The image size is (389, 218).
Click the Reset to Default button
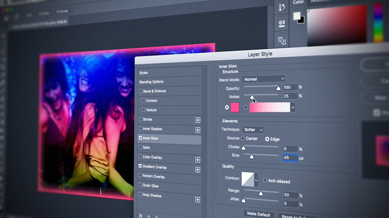pos(294,216)
